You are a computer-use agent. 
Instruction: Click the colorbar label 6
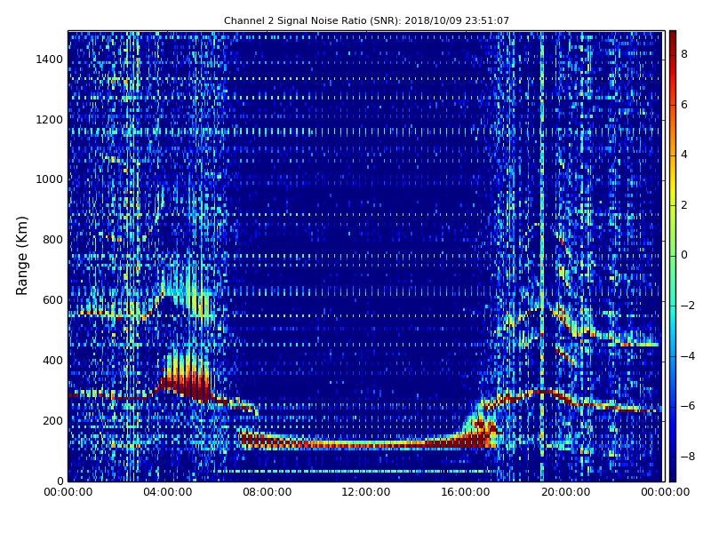tap(684, 105)
